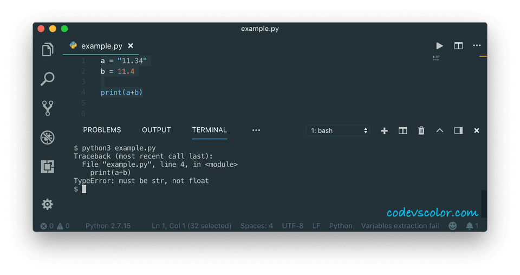The height and width of the screenshot is (275, 520).
Task: Open the Explorer files view
Action: click(48, 50)
